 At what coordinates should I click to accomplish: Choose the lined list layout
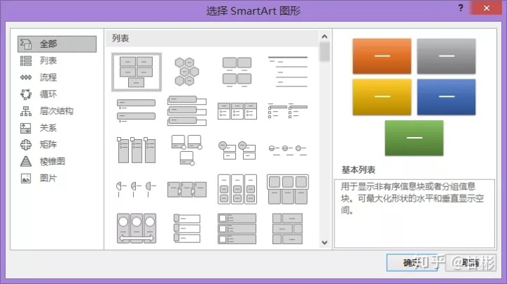click(x=287, y=72)
